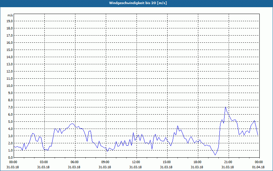Click the 03:00 time label
Screen dimensions: 273x171
coord(45,162)
